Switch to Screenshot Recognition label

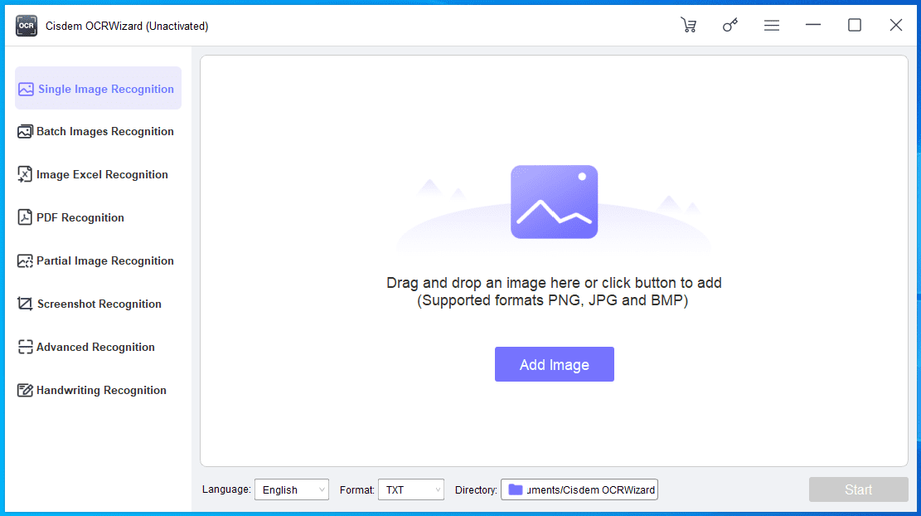[99, 304]
